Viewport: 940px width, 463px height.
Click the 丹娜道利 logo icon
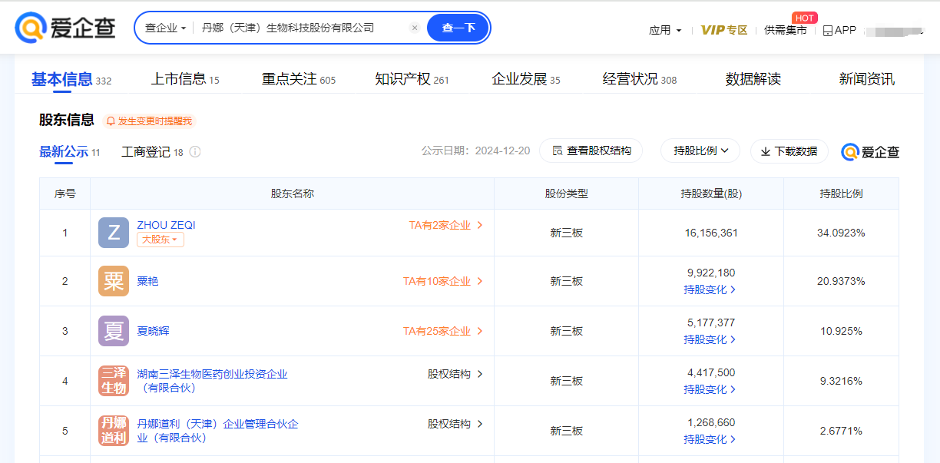coord(114,431)
